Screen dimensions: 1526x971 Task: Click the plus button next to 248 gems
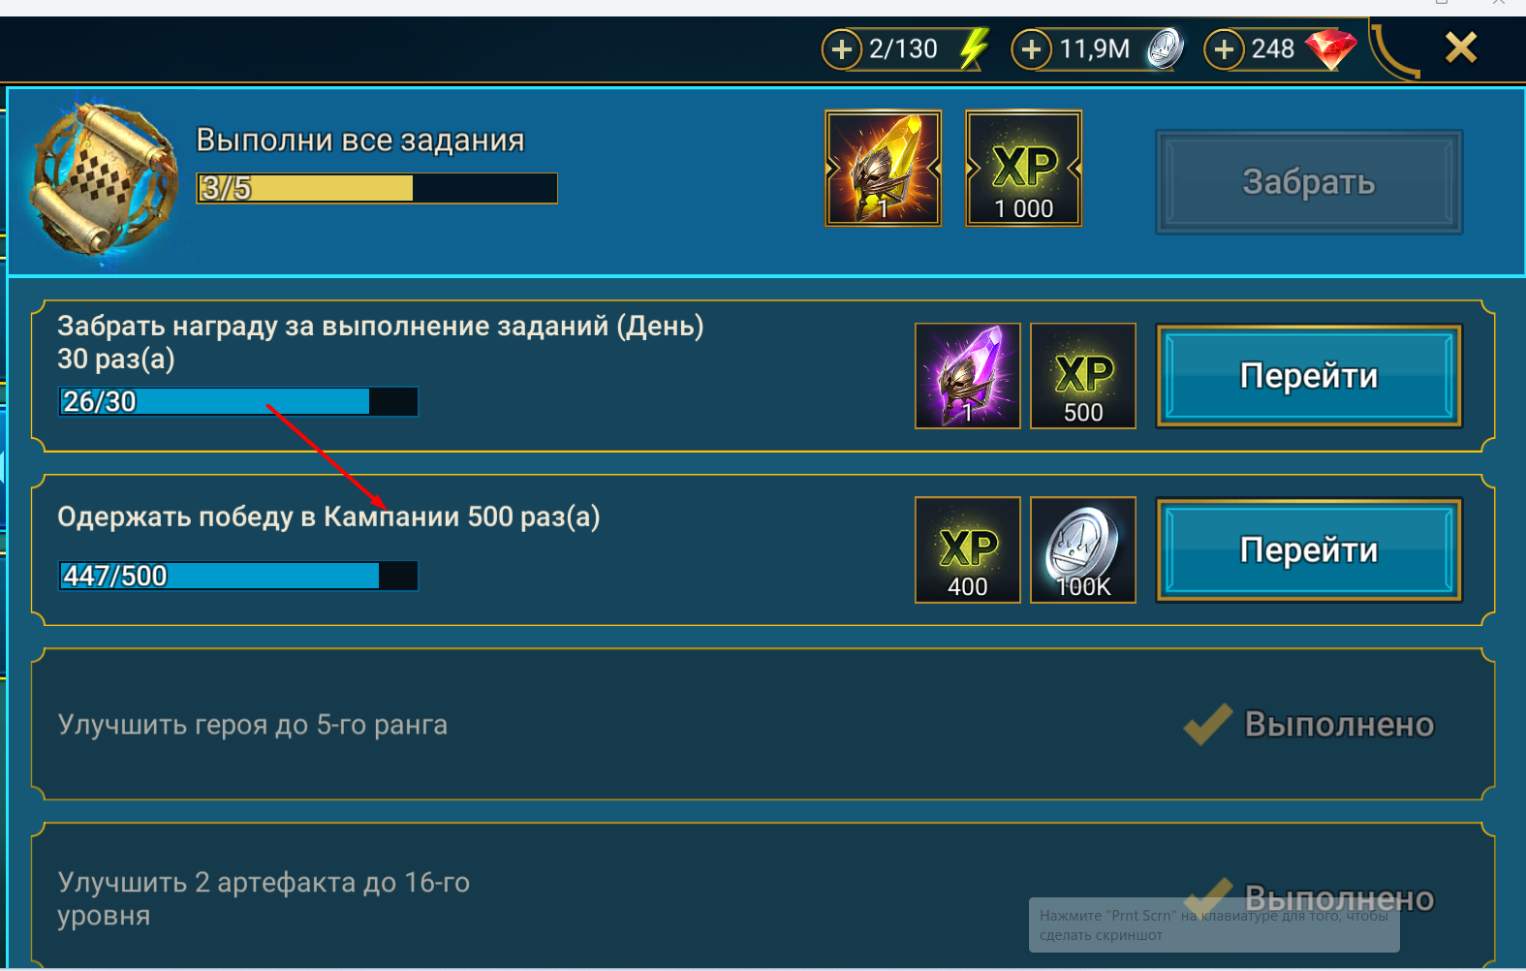[x=1225, y=48]
